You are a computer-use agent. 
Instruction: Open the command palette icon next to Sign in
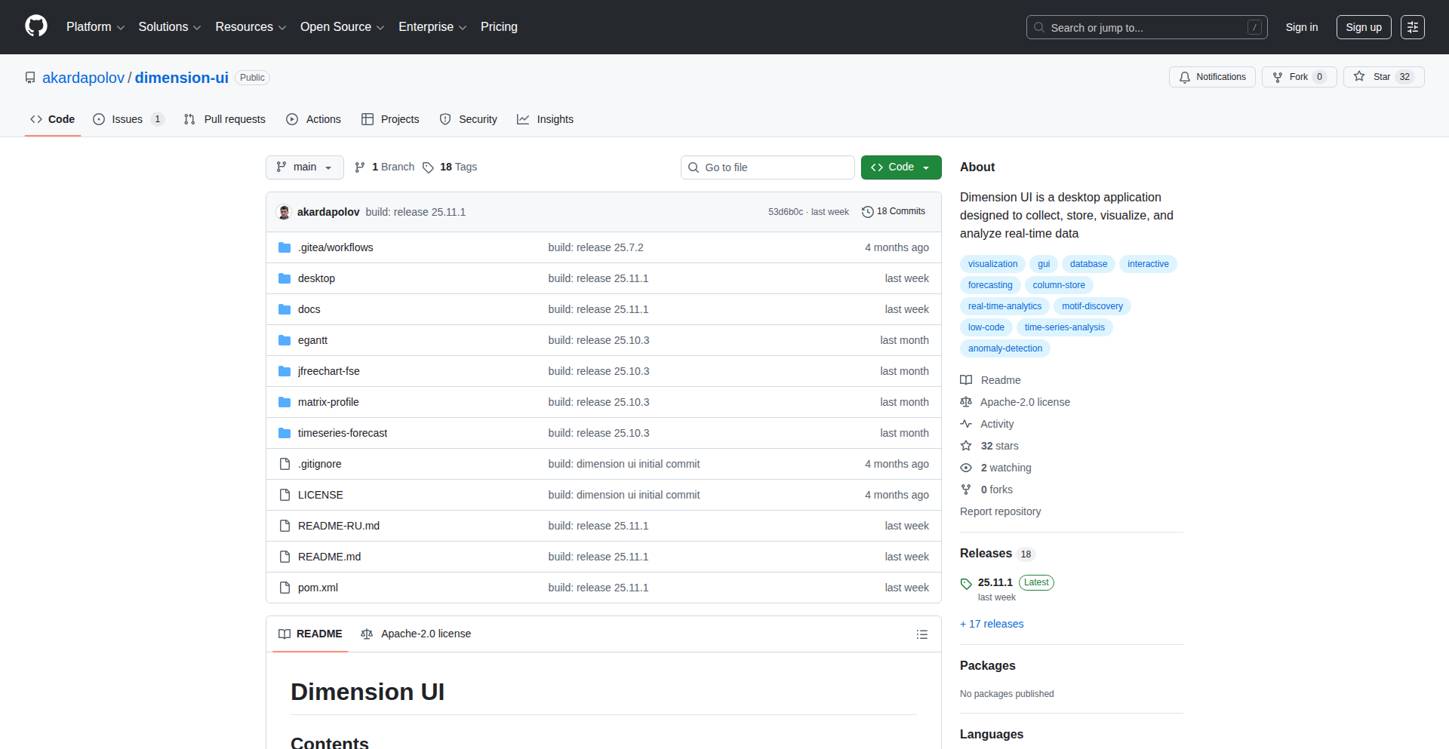(x=1413, y=27)
